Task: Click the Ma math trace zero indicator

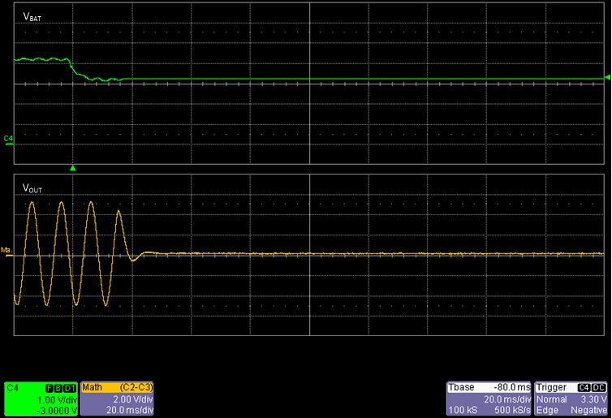Action: [6, 249]
